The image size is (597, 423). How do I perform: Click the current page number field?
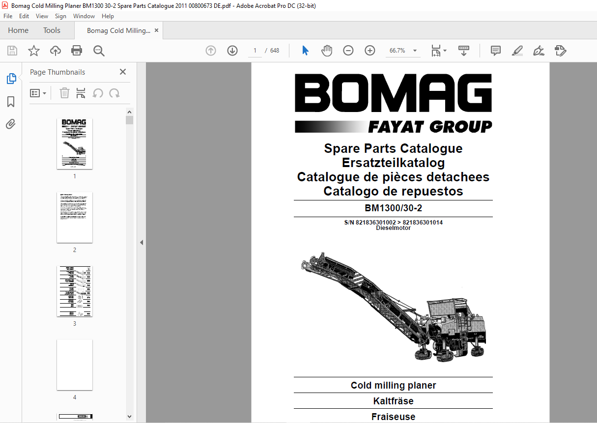(255, 51)
